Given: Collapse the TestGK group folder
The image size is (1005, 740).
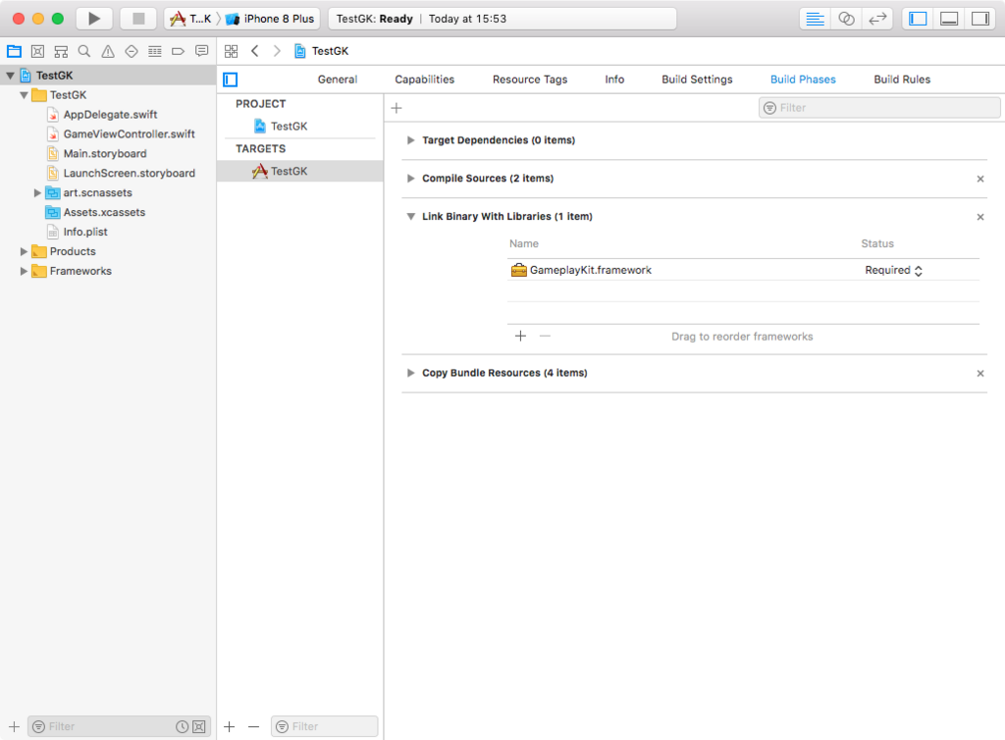Looking at the screenshot, I should click(x=24, y=95).
